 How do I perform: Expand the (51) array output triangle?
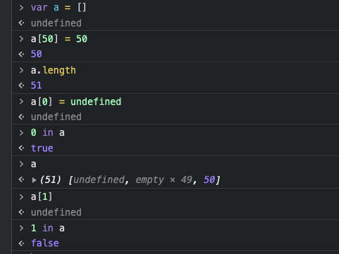tap(34, 180)
